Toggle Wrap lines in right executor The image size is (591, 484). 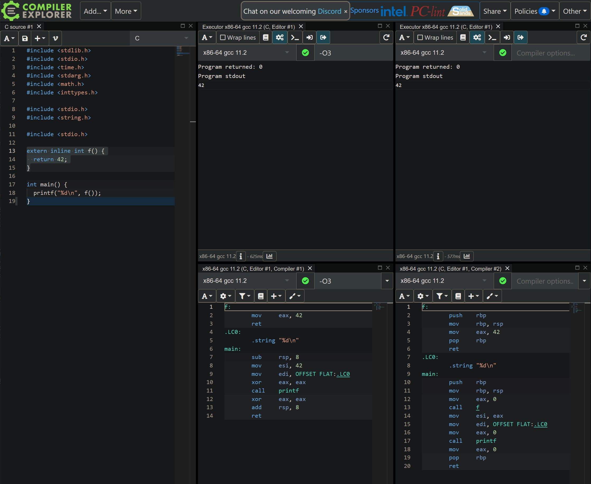(x=435, y=37)
